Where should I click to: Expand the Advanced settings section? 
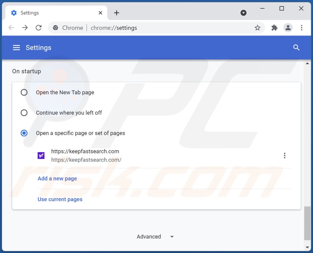(x=155, y=236)
